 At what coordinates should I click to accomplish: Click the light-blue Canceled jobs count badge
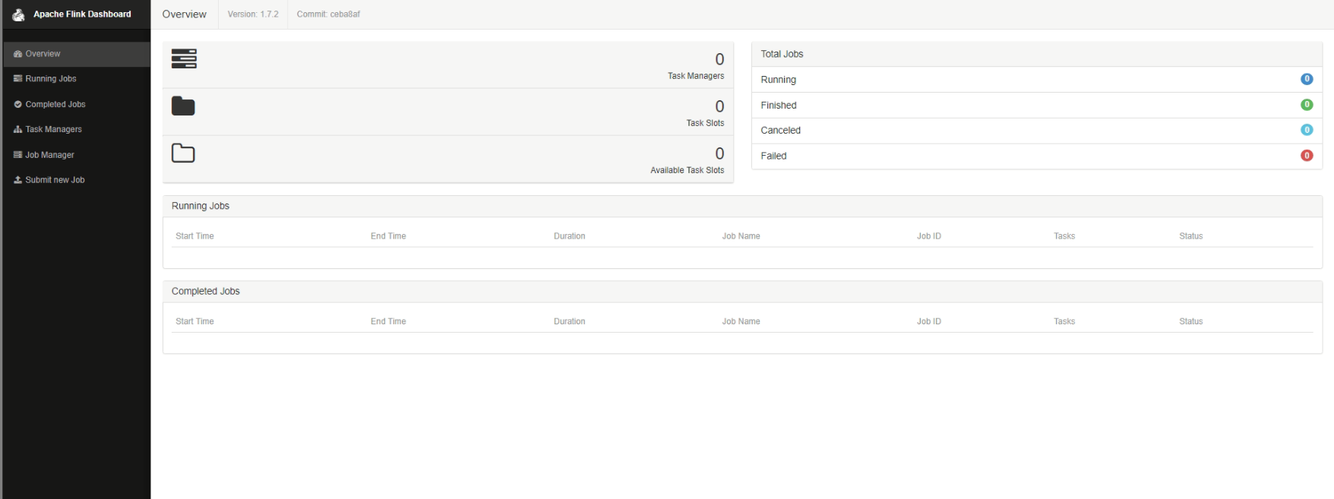pos(1307,130)
